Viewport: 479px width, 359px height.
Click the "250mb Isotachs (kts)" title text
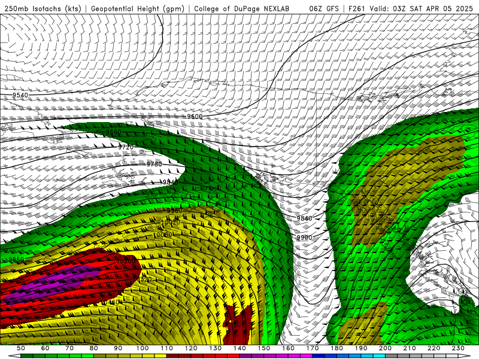point(43,9)
